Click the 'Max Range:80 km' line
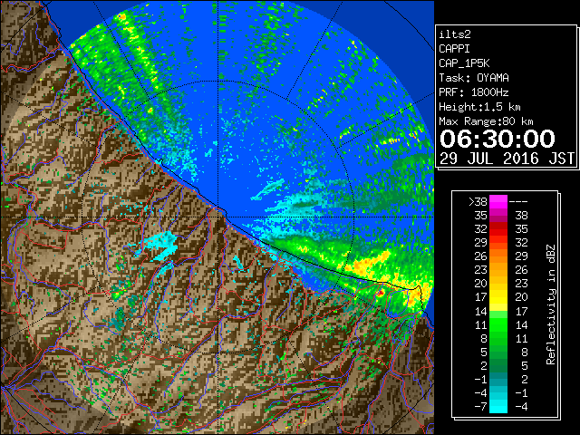Screen dimensions: 580x435 tap(486, 121)
